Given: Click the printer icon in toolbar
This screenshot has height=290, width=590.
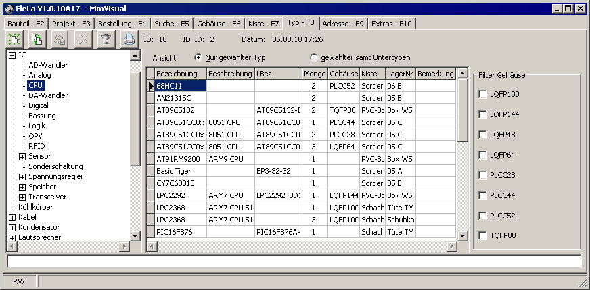Looking at the screenshot, I should pyautogui.click(x=128, y=39).
